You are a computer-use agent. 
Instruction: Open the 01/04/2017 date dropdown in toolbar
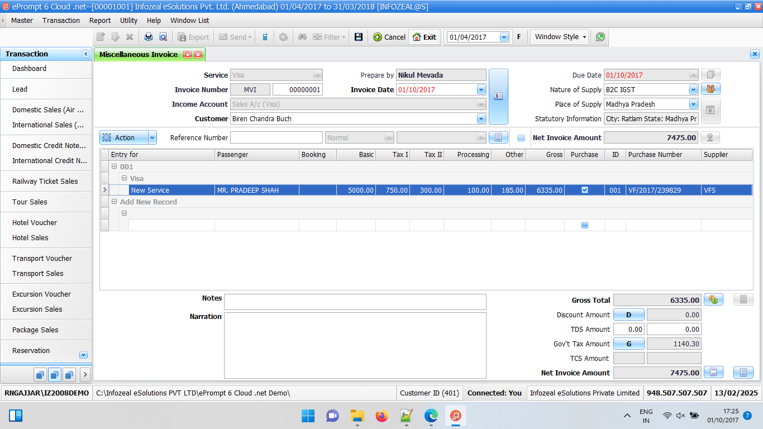[504, 37]
